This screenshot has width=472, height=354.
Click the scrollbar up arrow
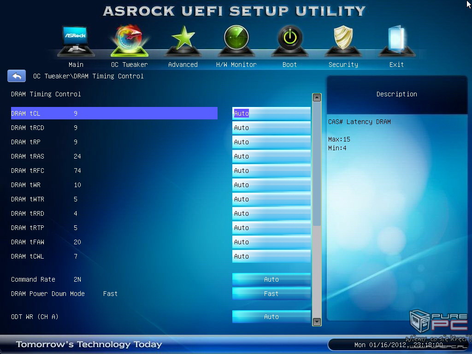pyautogui.click(x=317, y=97)
